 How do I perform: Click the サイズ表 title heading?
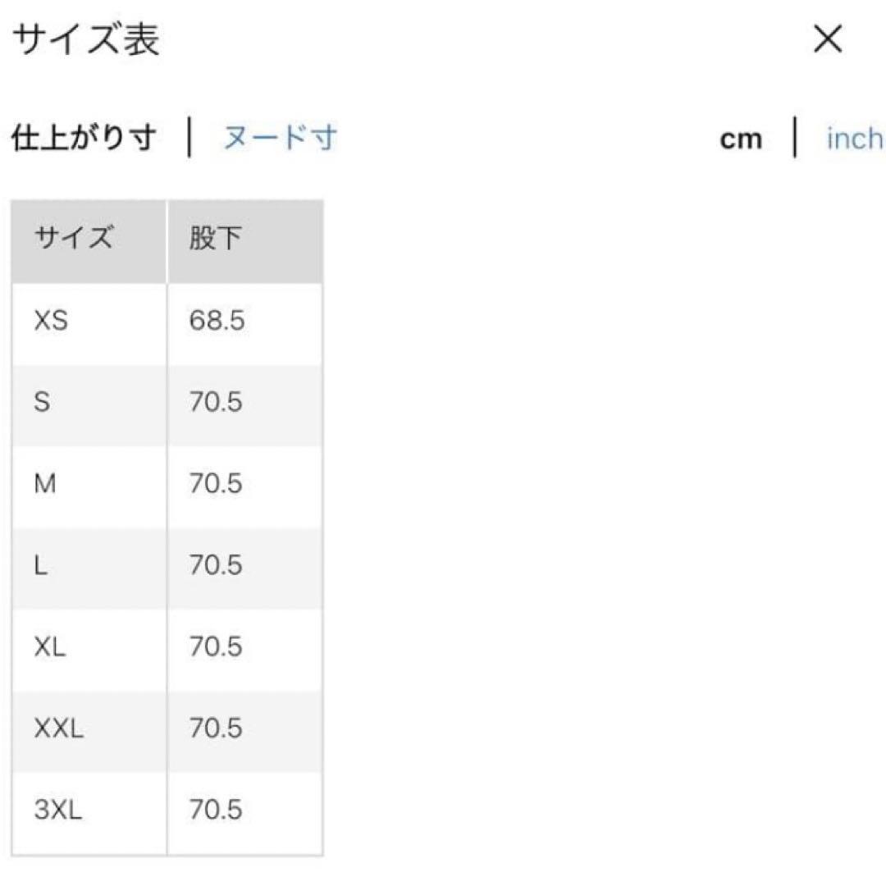point(86,39)
